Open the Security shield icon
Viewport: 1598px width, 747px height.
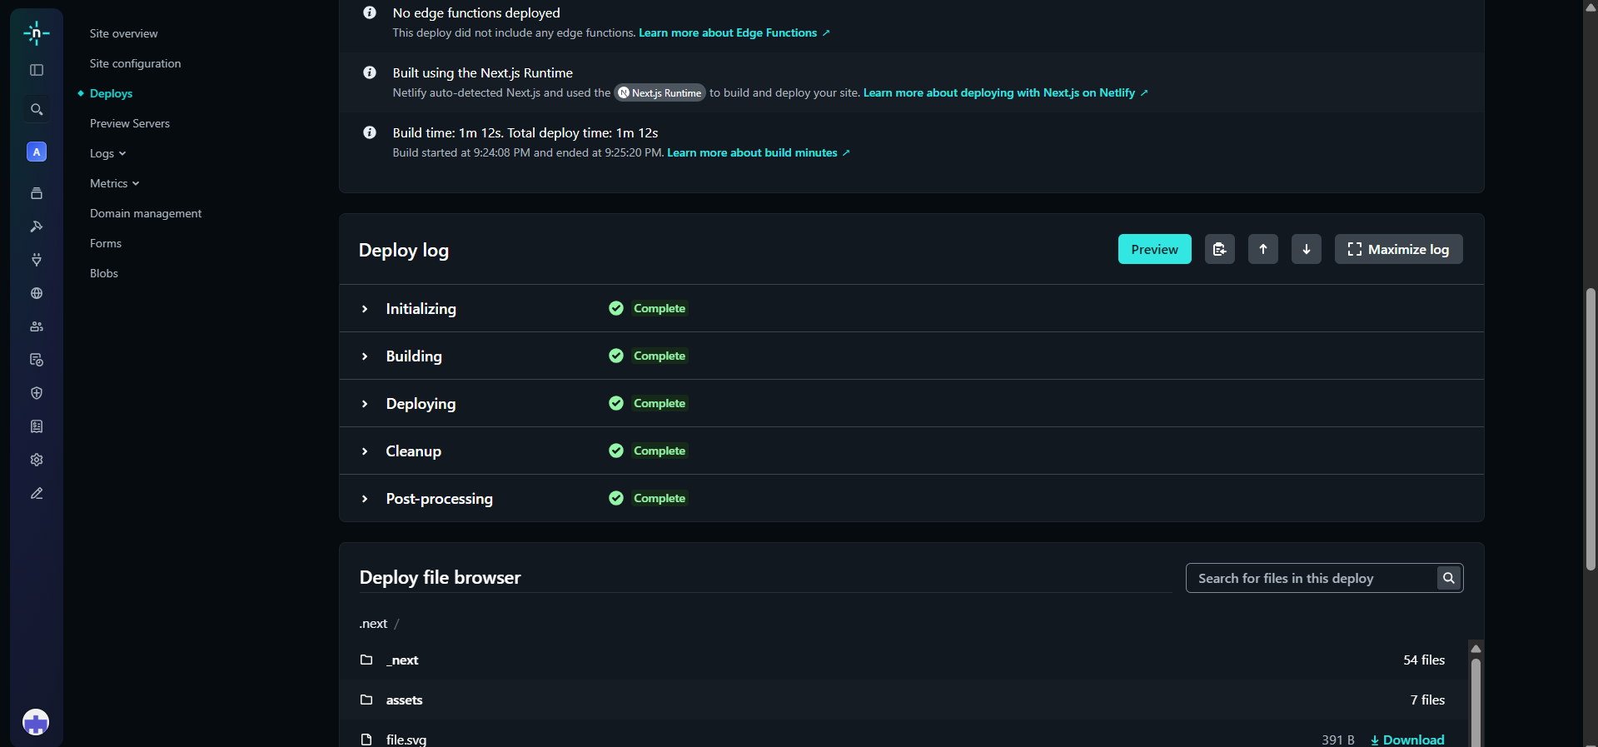click(37, 393)
